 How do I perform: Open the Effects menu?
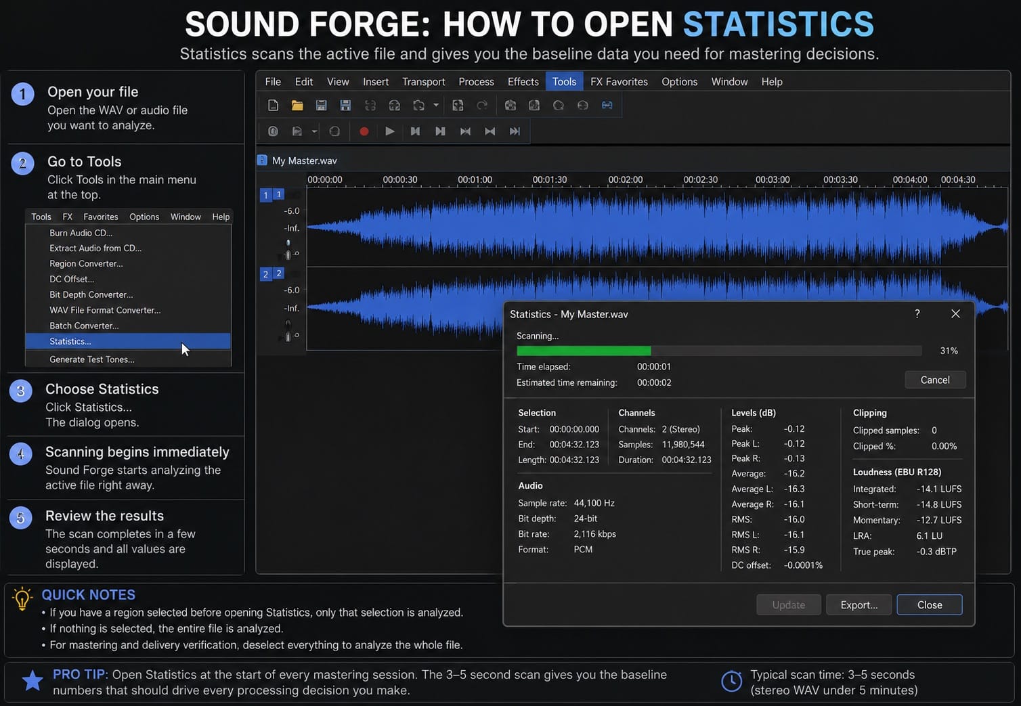click(x=523, y=81)
